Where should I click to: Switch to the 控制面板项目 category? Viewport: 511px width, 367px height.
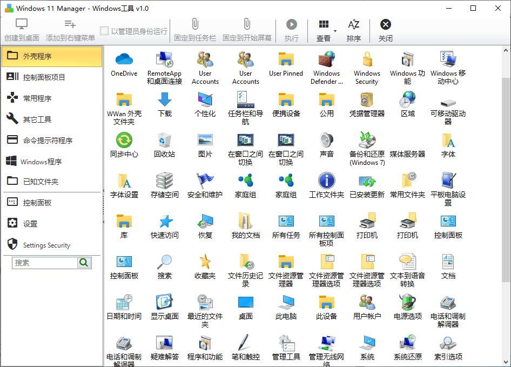coord(52,76)
